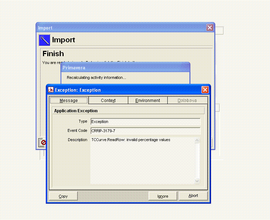Click the Description scrollbar down arrow
Image resolution: width=270 pixels, height=220 pixels.
197,181
